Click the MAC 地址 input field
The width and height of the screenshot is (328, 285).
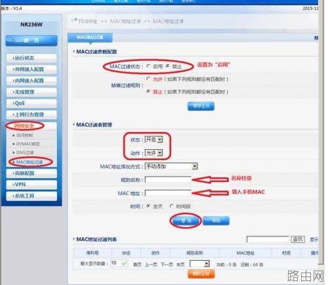(x=168, y=193)
